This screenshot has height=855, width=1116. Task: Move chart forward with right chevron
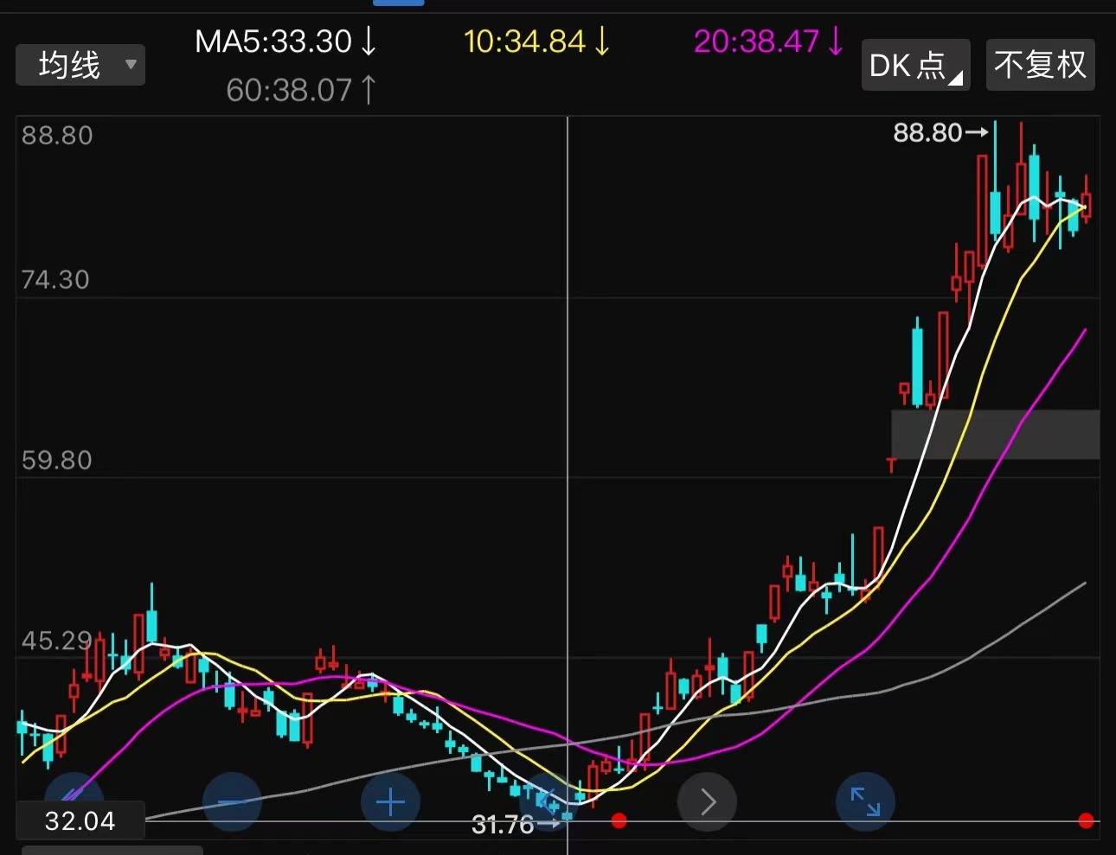[x=708, y=802]
